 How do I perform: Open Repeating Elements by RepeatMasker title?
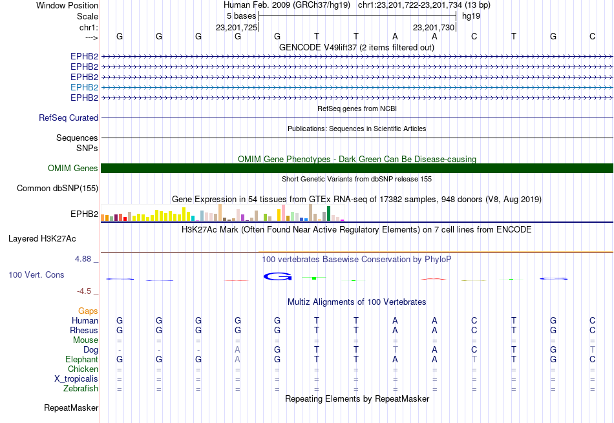point(357,398)
